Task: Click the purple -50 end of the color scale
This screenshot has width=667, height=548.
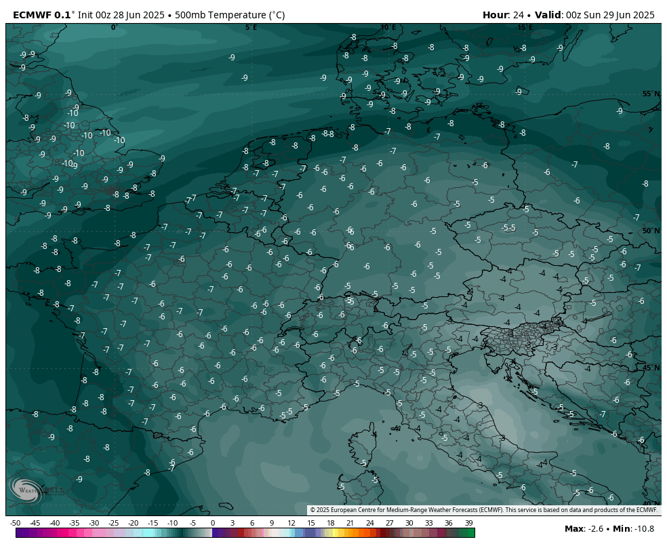Action: point(18,533)
